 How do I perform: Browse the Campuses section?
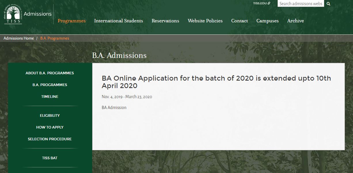(267, 21)
